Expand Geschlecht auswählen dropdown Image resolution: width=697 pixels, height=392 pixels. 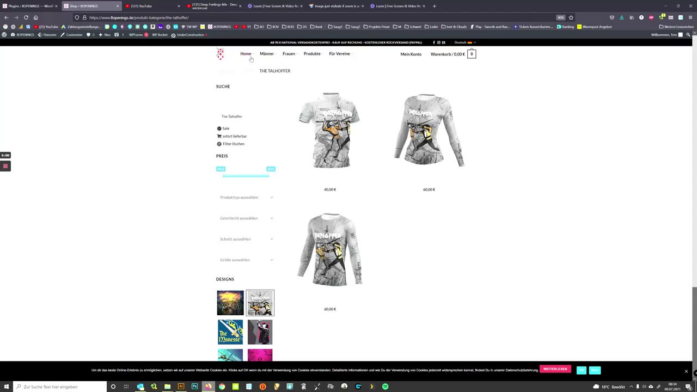247,218
